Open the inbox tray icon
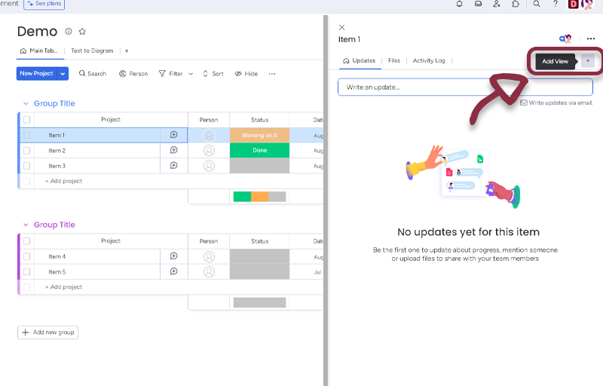This screenshot has height=386, width=603. point(478,4)
